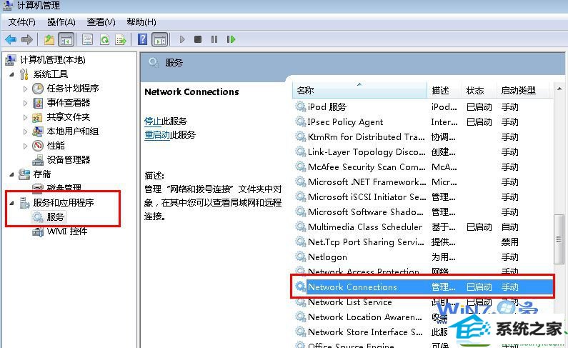Sort by the 启动类型 column header
568x348 pixels.
pyautogui.click(x=523, y=90)
